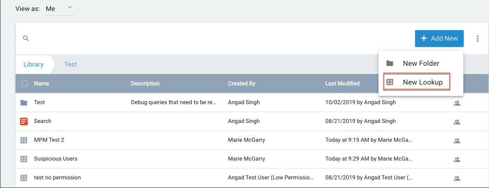Screen dimensions: 489x188
Task: Click share icon on Test folder row
Action: (x=457, y=103)
